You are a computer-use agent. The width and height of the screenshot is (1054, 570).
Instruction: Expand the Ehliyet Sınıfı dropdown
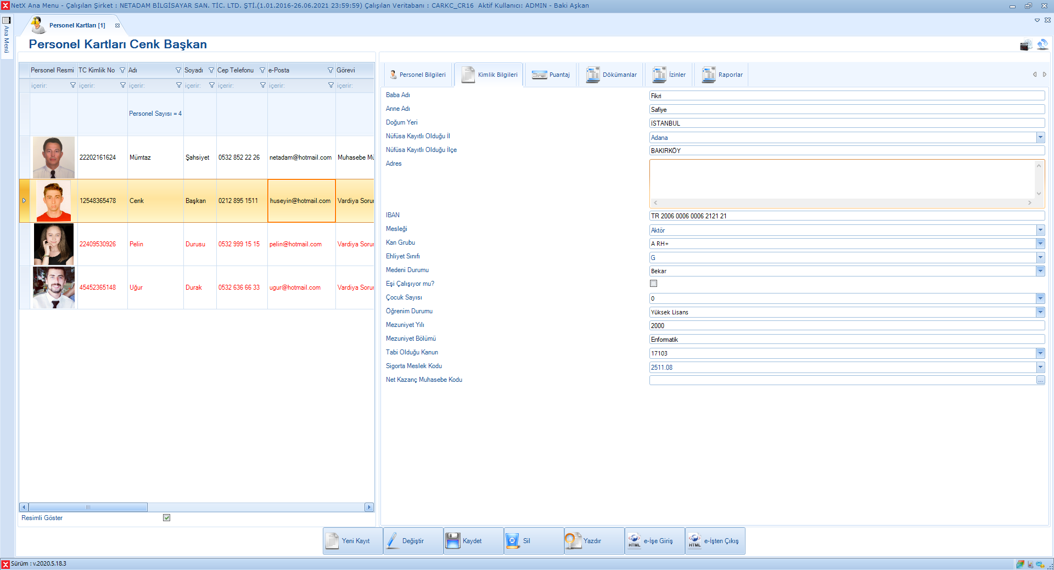click(x=1040, y=257)
